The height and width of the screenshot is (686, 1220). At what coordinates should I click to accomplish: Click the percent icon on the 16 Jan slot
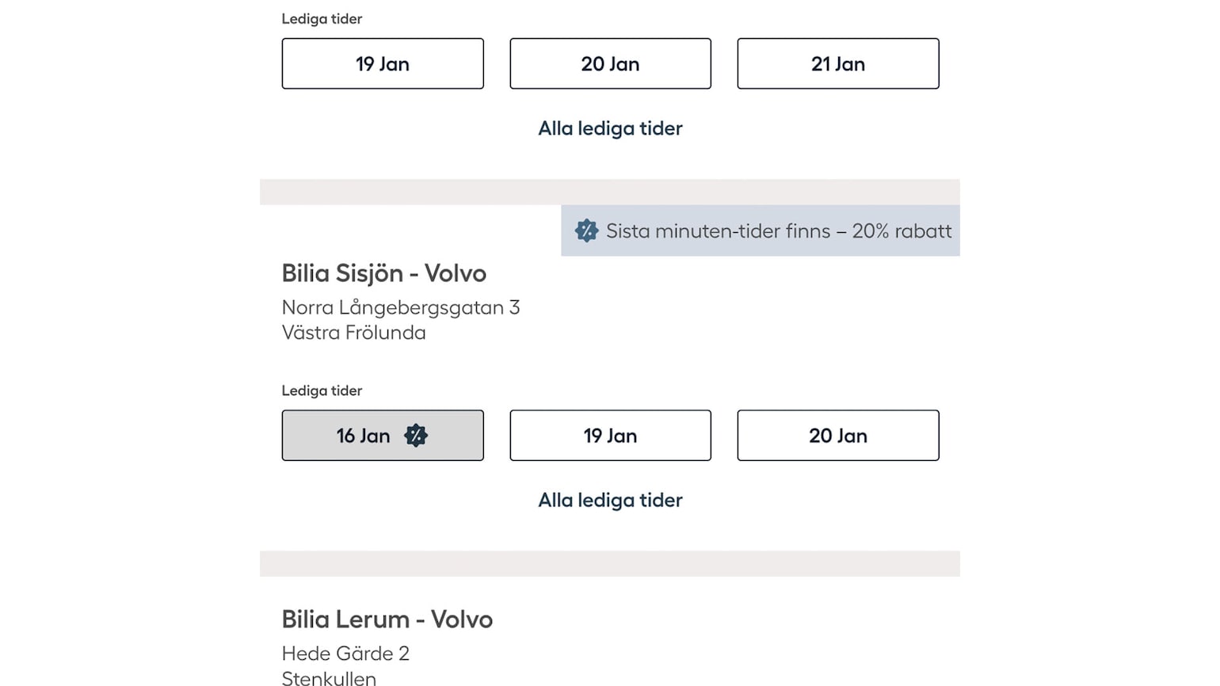(416, 436)
